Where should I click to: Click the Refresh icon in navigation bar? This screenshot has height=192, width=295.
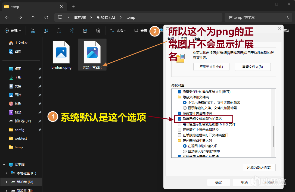coord(46,17)
